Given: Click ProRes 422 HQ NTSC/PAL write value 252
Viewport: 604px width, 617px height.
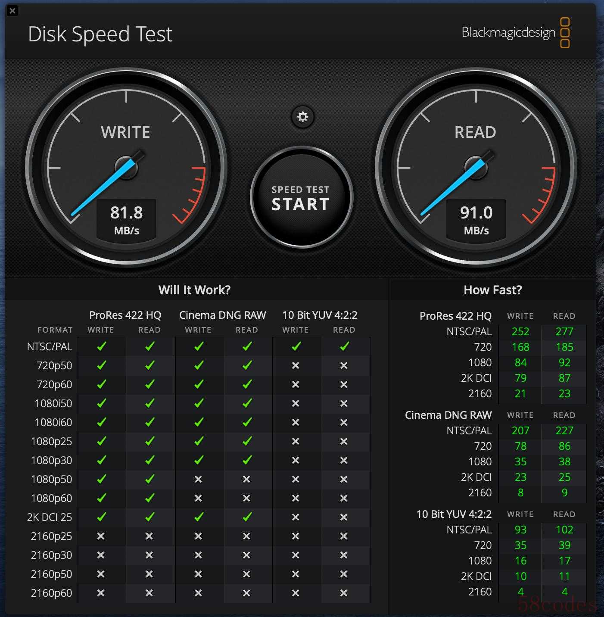Looking at the screenshot, I should 520,331.
